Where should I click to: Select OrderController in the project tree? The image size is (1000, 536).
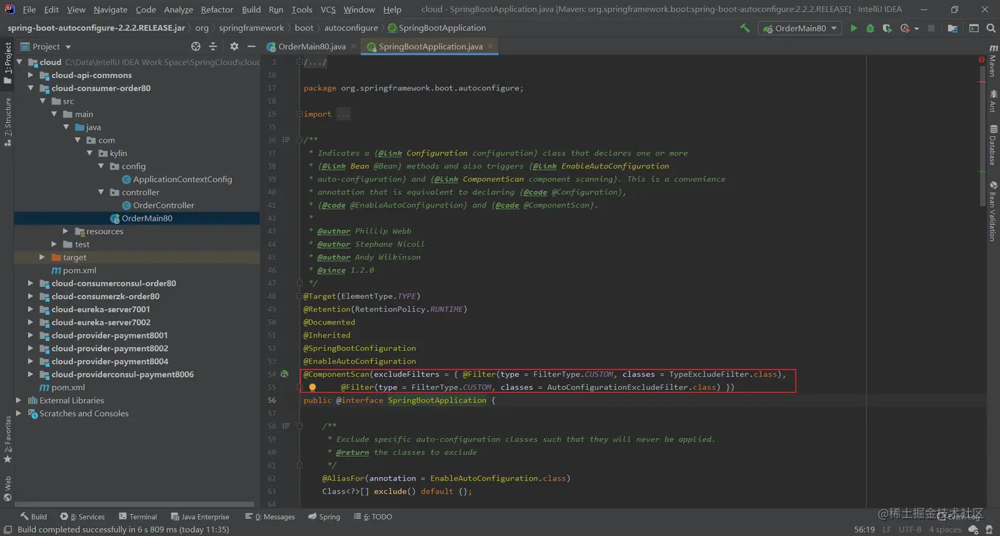coord(163,206)
